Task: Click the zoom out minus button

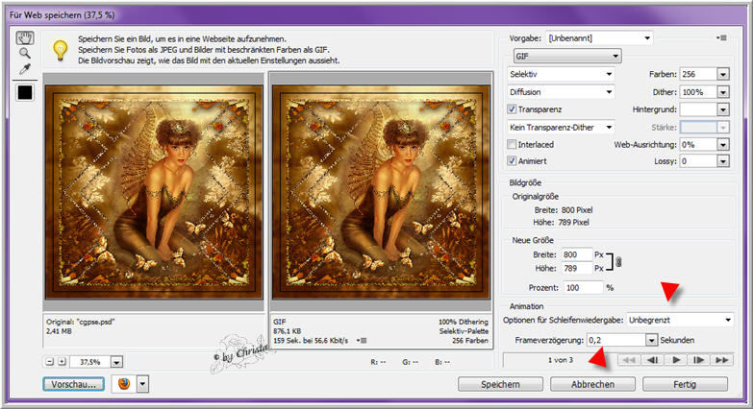Action: pyautogui.click(x=50, y=362)
